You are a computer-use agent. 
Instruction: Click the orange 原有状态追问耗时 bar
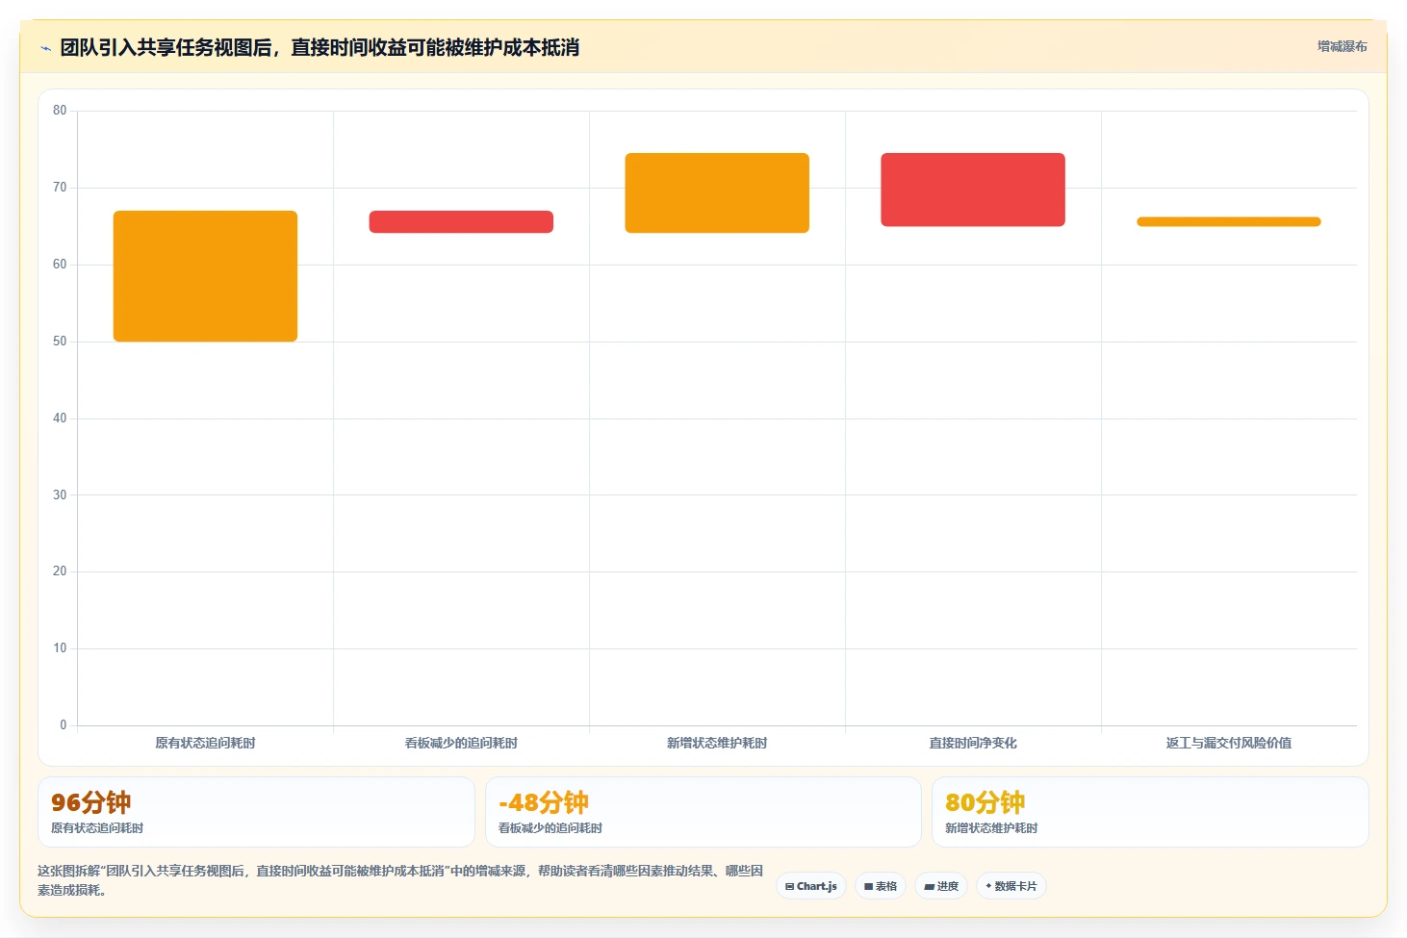tap(205, 276)
